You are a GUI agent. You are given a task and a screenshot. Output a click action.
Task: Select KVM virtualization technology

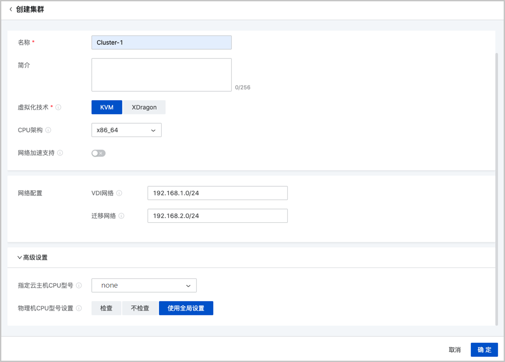(107, 107)
